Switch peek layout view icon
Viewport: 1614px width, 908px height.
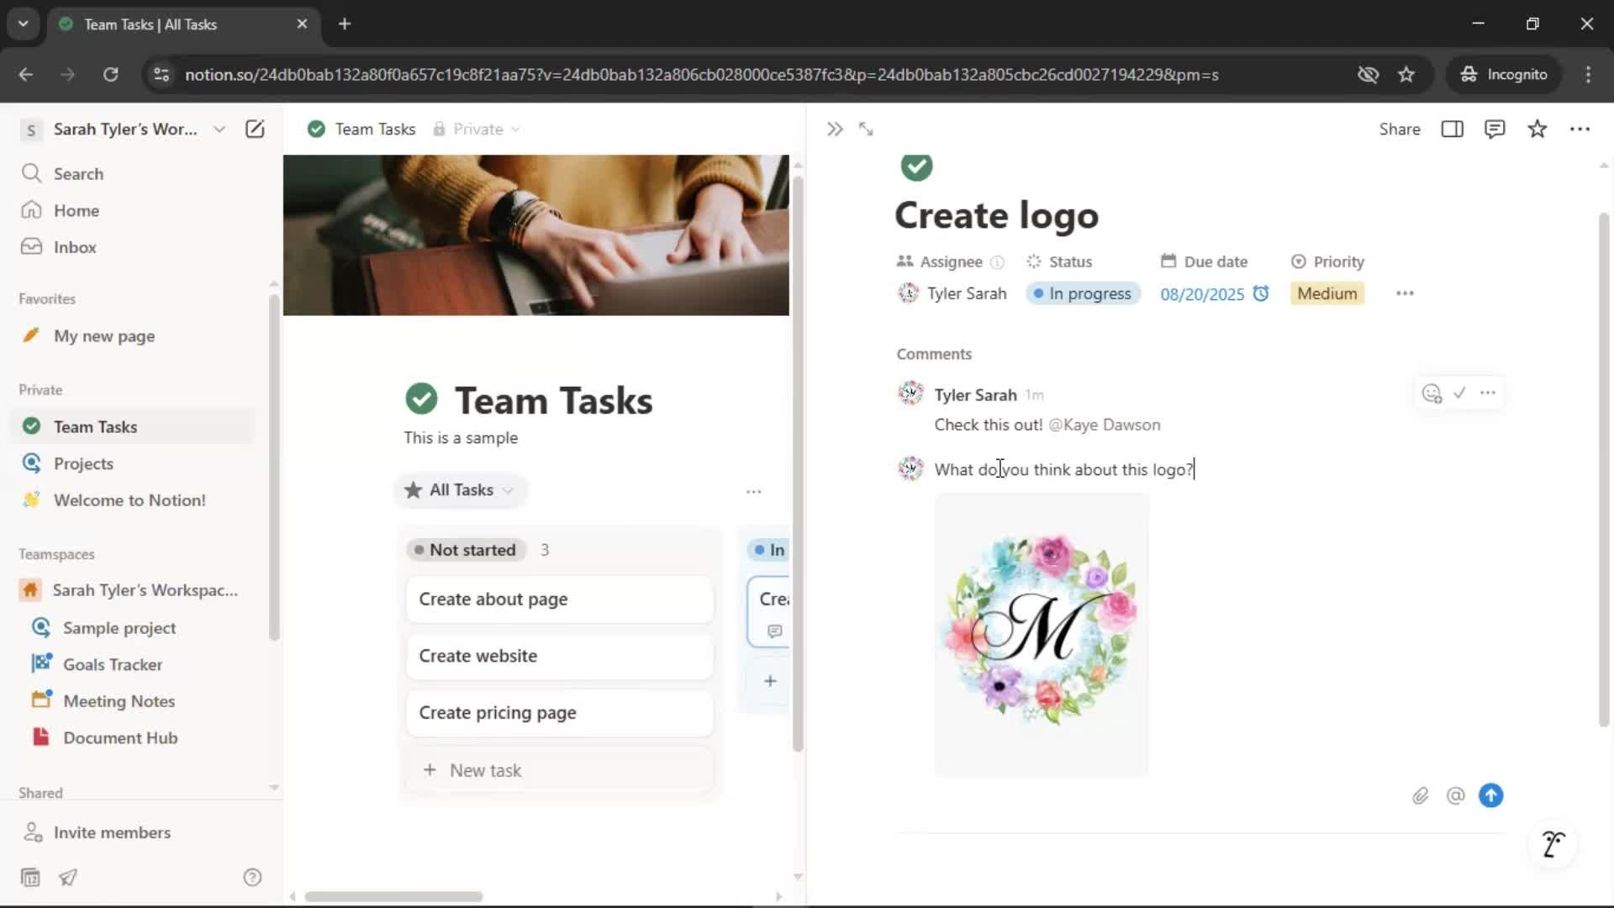point(1453,129)
